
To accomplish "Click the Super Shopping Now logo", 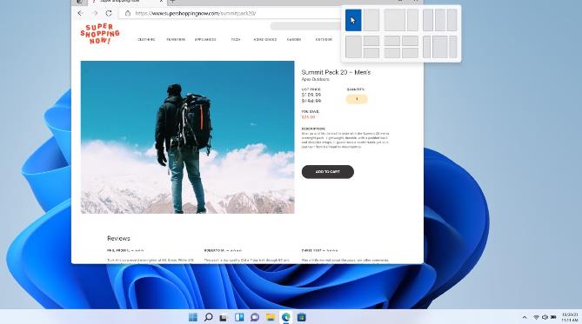I will point(99,34).
